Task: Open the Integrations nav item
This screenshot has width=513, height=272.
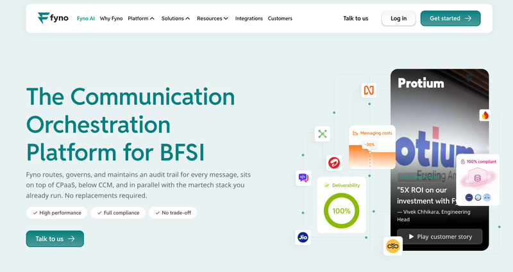Action: (249, 19)
